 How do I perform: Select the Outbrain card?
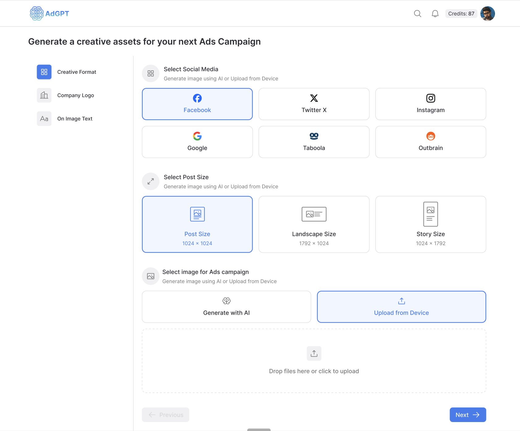tap(431, 142)
